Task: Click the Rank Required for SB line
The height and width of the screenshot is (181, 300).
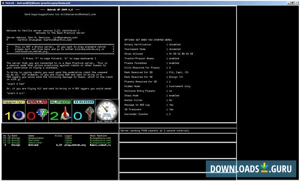Action: pos(154,77)
